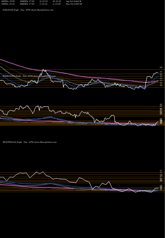Click the open price O: 21.55
This screenshot has height=238, width=165.
43,1
